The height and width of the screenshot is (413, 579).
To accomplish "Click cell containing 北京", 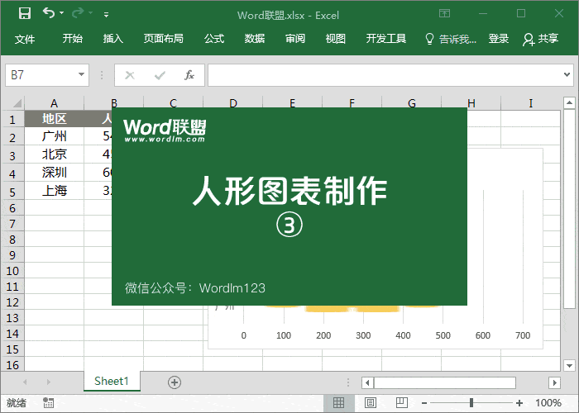I will tap(55, 154).
